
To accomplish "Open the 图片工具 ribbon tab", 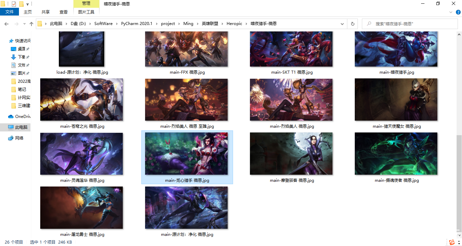I will click(86, 12).
